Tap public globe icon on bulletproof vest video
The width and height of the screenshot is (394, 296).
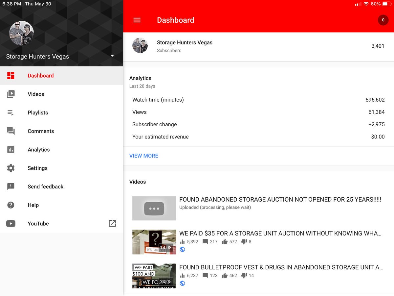coord(183,284)
